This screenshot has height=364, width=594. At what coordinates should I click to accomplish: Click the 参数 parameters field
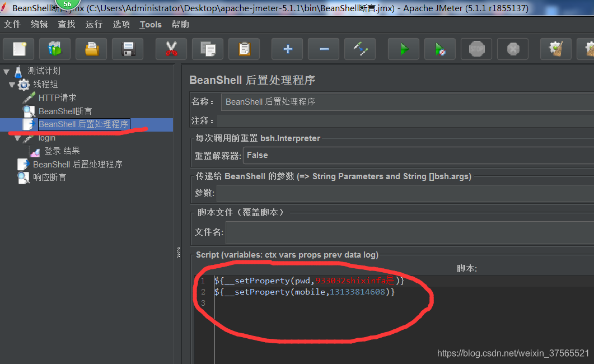click(x=405, y=194)
